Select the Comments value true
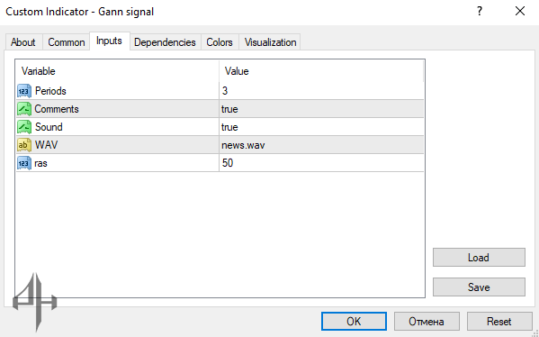 click(229, 109)
